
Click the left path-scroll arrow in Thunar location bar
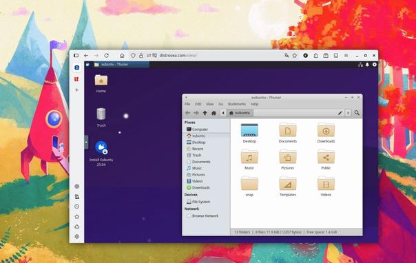[223, 113]
